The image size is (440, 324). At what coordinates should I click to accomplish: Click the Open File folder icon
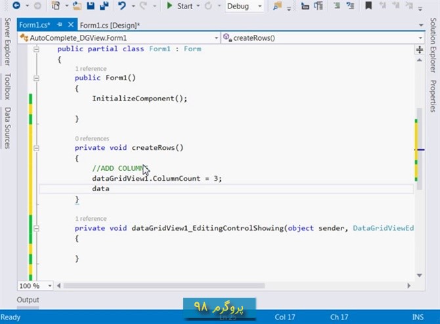point(77,6)
